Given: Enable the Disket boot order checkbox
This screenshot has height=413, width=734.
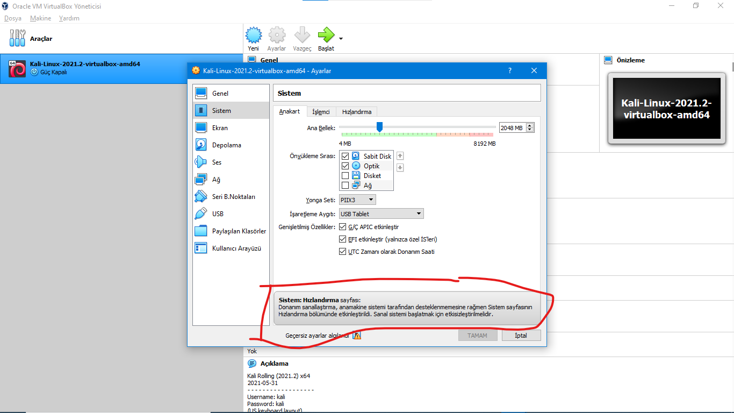Looking at the screenshot, I should tap(345, 176).
